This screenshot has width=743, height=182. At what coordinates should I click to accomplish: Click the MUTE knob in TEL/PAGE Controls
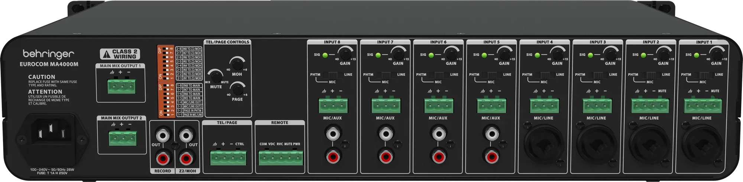214,75
